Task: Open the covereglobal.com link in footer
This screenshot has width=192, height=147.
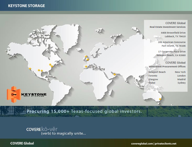Action: tap(142, 144)
